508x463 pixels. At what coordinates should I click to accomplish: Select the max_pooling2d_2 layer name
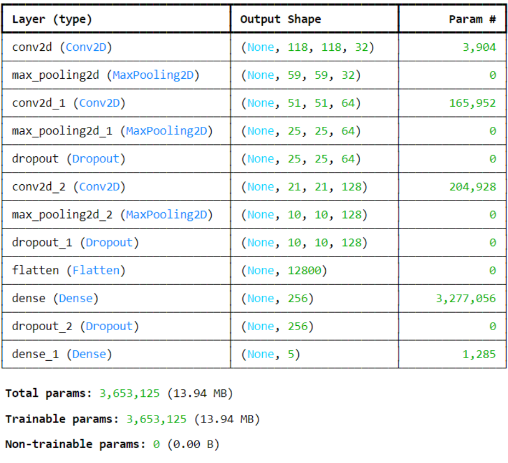(62, 214)
